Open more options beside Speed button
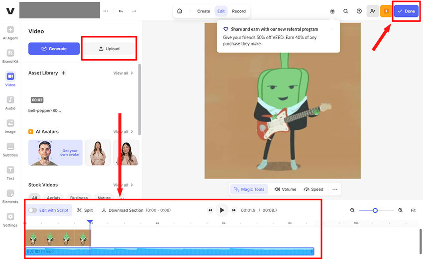This screenshot has width=423, height=260. 335,189
